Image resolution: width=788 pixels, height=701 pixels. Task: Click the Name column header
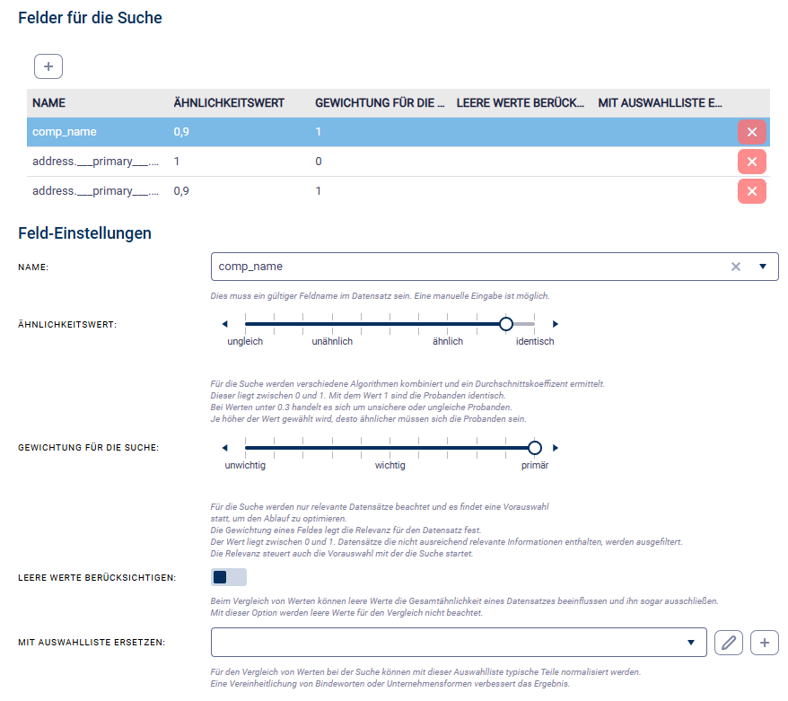49,103
